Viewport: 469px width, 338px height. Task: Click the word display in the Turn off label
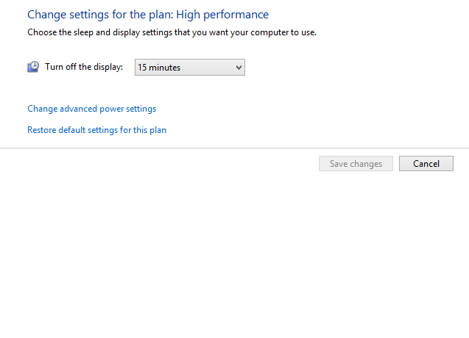[x=106, y=67]
